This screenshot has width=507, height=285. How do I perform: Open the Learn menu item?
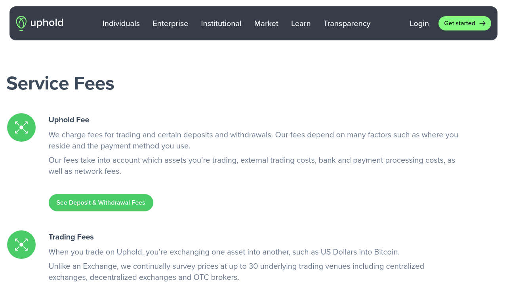tap(301, 24)
